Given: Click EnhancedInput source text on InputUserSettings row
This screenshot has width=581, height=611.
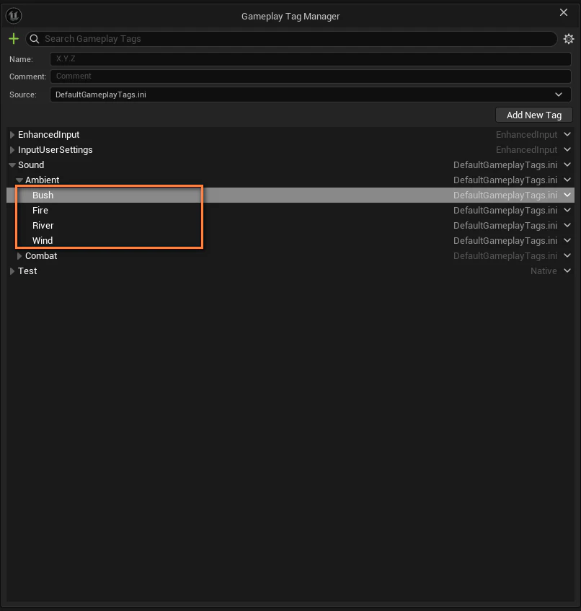Looking at the screenshot, I should click(526, 150).
